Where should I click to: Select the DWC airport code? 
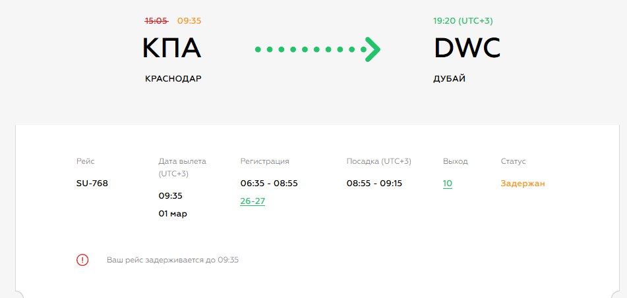point(467,49)
